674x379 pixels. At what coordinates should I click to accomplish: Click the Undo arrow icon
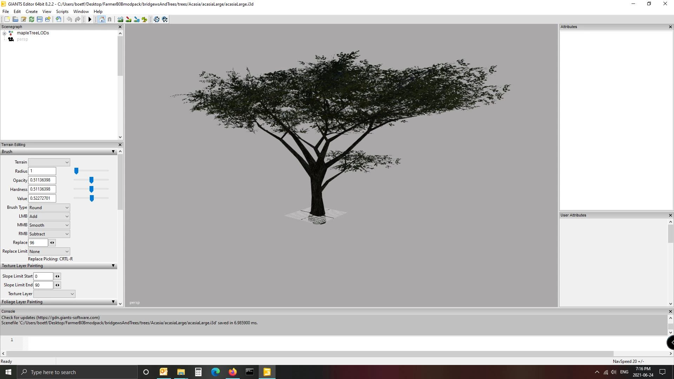coord(70,19)
